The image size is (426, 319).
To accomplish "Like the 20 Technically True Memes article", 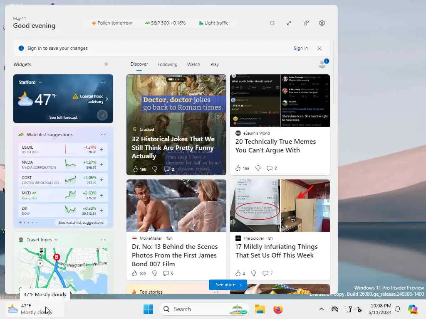I will point(242,168).
